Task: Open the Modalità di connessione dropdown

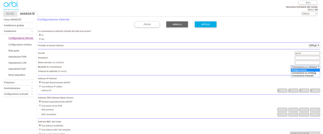Action: [305, 67]
